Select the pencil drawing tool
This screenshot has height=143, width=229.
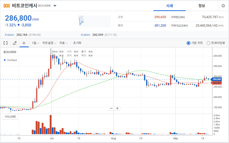(15, 43)
